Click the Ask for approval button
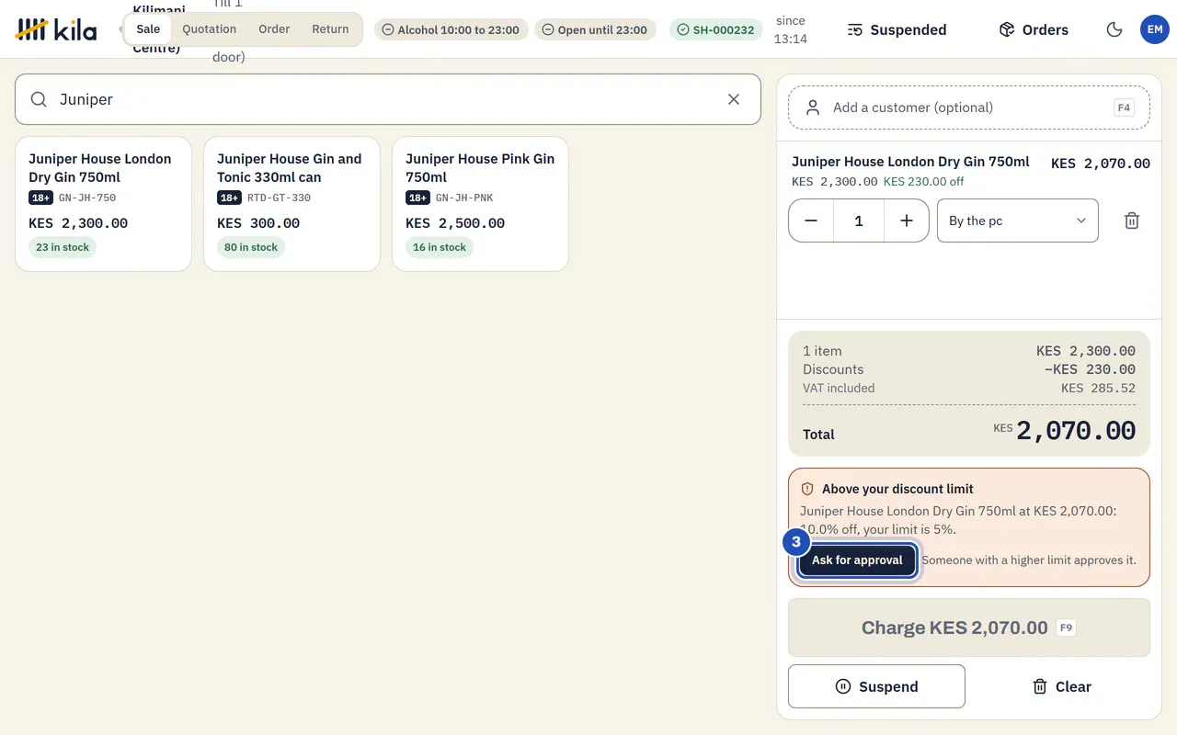Screen dimensions: 1177x735 tap(857, 560)
